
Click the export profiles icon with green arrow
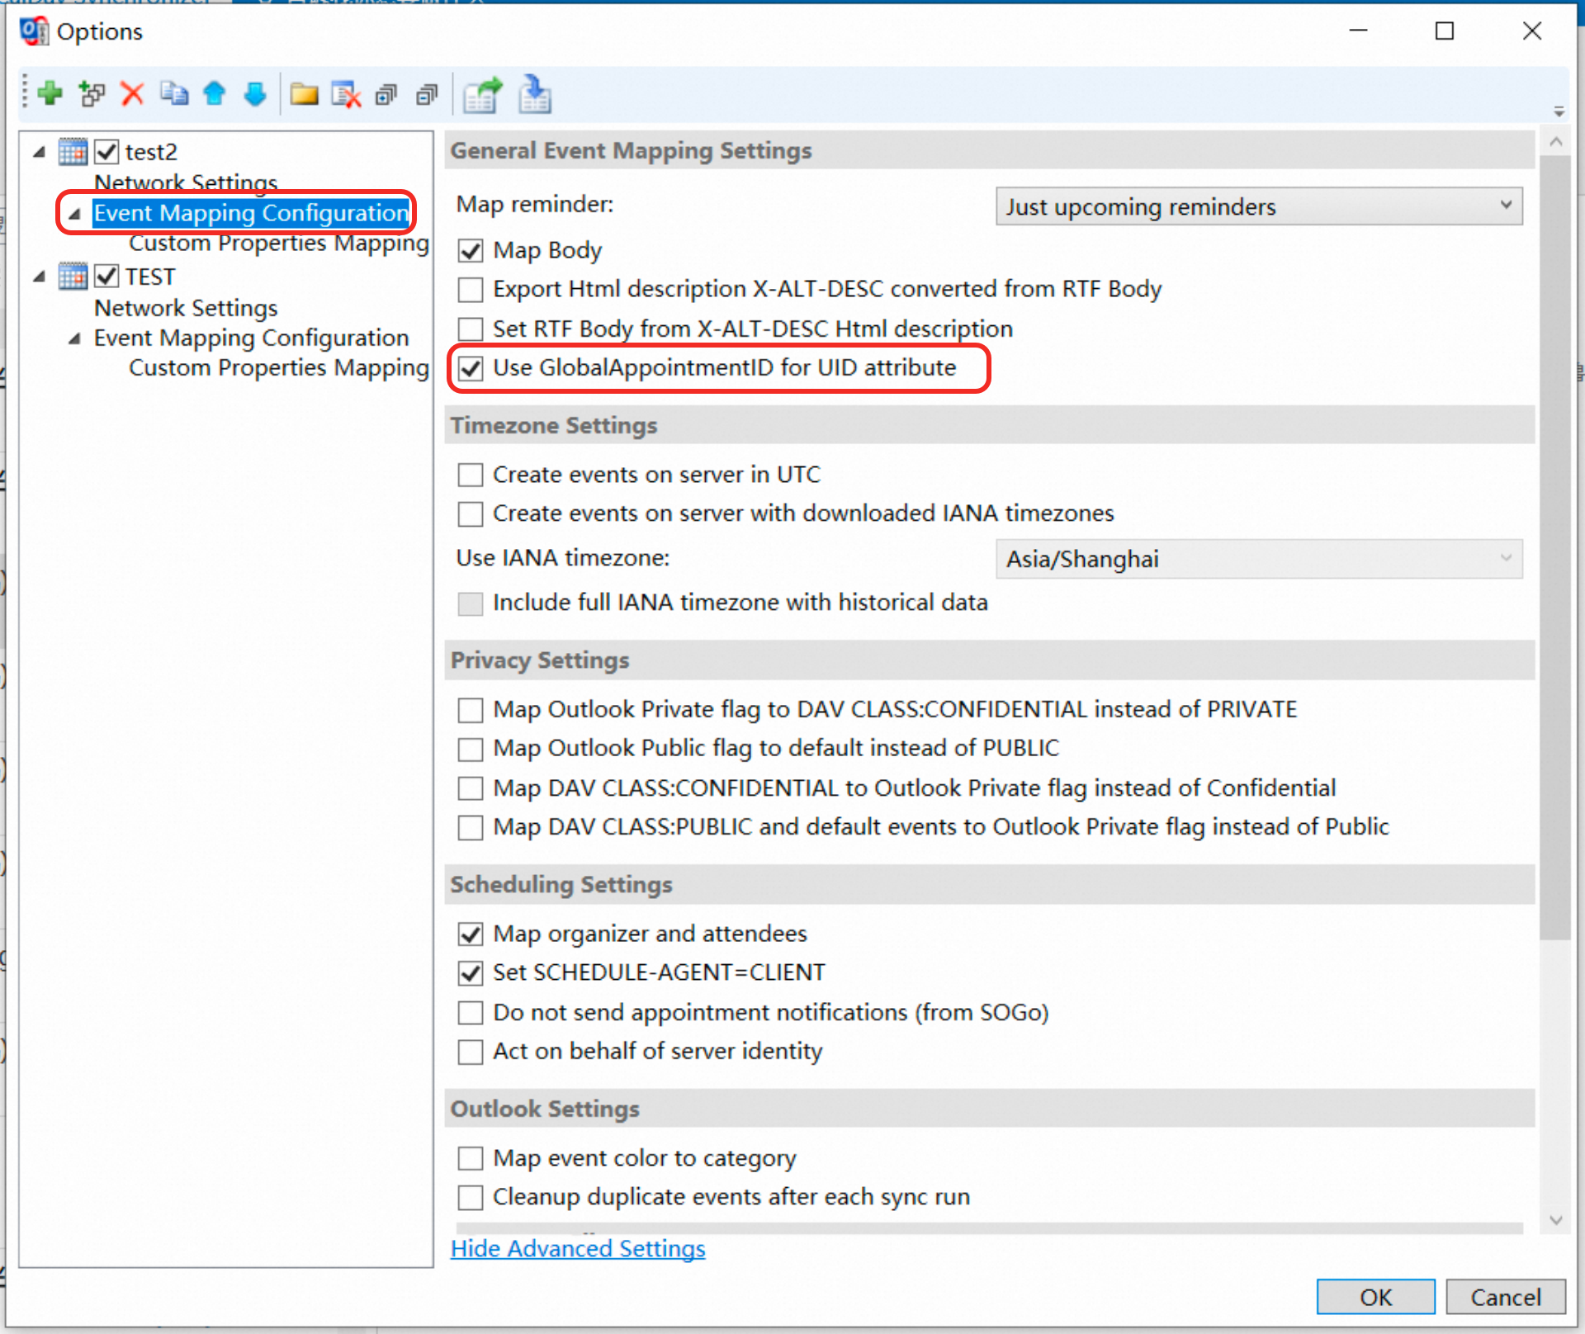pyautogui.click(x=482, y=94)
